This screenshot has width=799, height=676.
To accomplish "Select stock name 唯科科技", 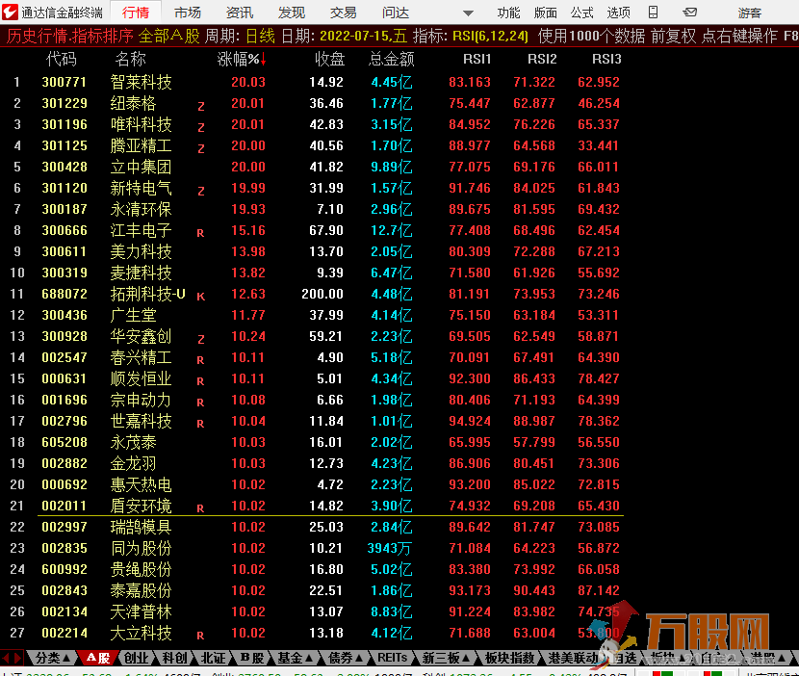I will click(142, 124).
